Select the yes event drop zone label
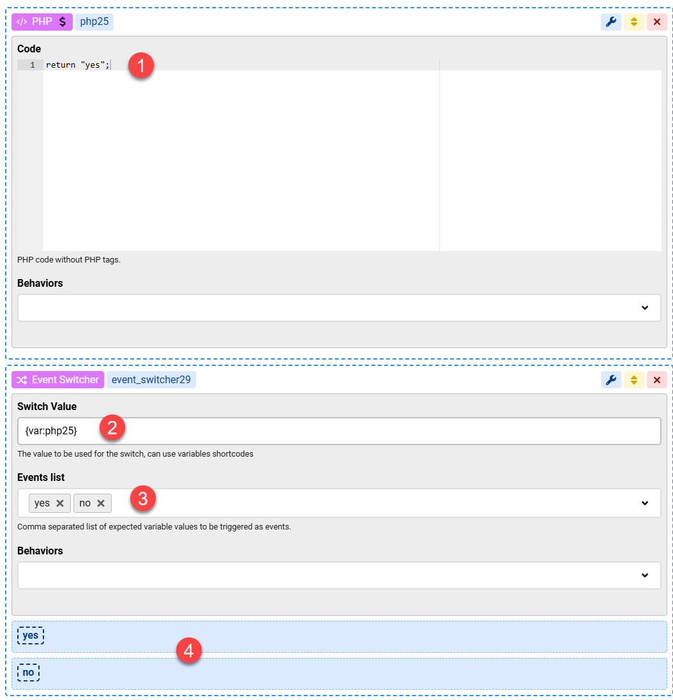673x700 pixels. (31, 635)
